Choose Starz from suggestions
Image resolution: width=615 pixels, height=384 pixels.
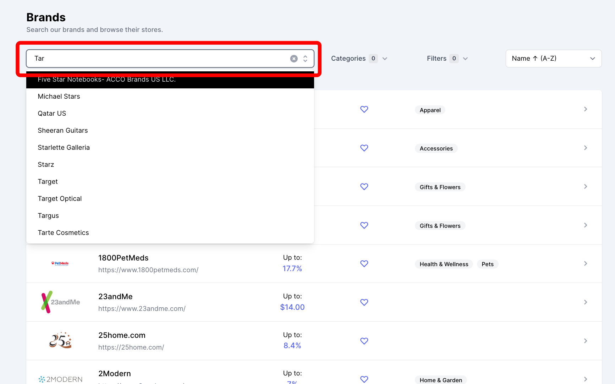(x=170, y=165)
